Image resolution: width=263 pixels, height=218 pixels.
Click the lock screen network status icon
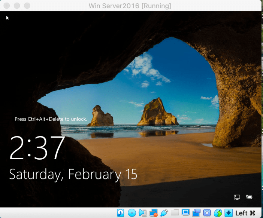pos(237,197)
